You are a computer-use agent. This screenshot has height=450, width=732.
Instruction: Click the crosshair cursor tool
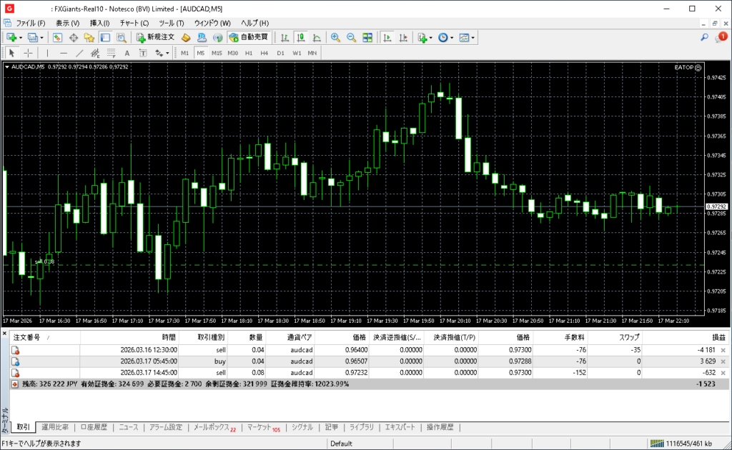coord(28,53)
